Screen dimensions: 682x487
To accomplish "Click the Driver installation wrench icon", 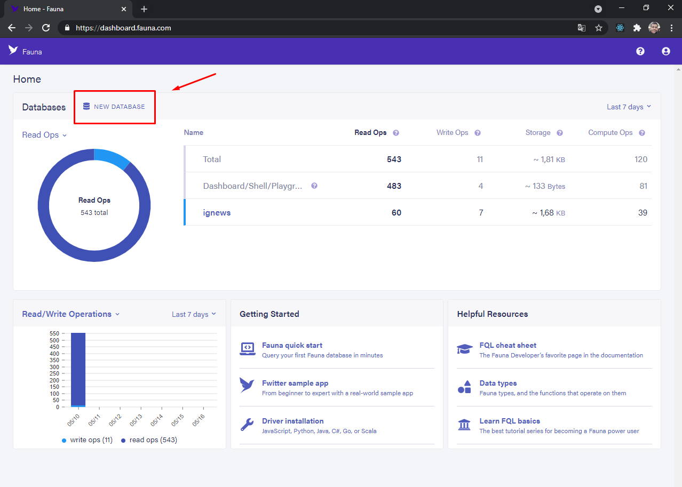I will [x=247, y=425].
